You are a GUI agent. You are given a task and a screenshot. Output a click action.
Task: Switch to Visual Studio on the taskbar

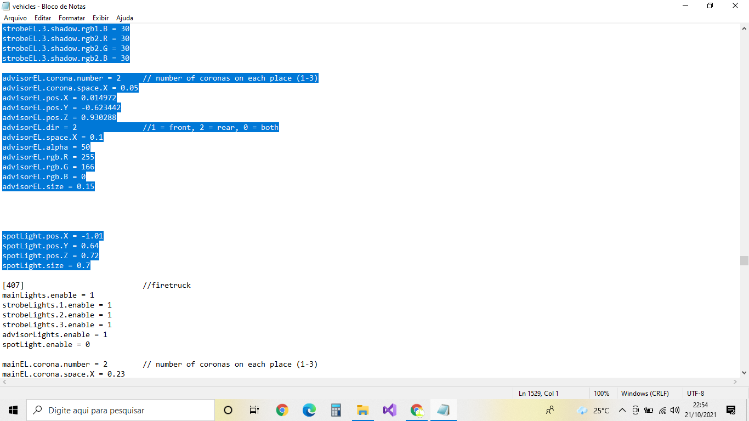(x=389, y=410)
